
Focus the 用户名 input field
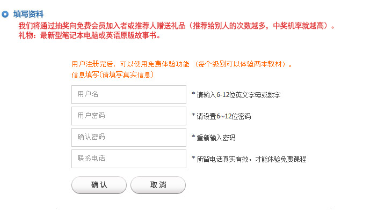coord(129,95)
